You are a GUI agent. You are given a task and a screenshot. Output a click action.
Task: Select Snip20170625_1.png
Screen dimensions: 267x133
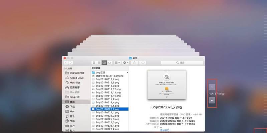click(x=110, y=112)
